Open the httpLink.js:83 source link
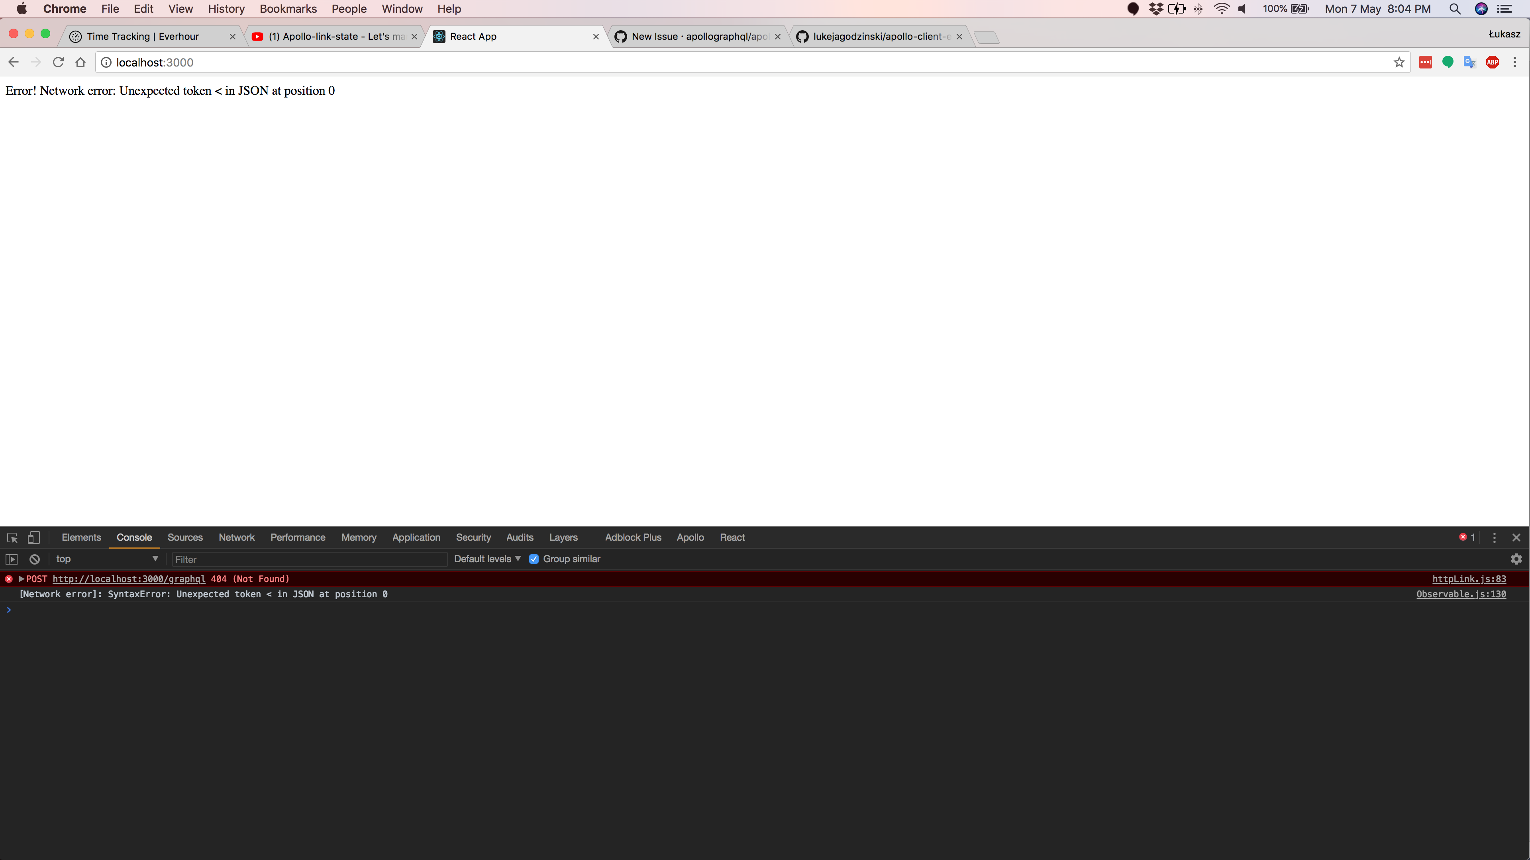Viewport: 1530px width, 860px height. [1469, 579]
